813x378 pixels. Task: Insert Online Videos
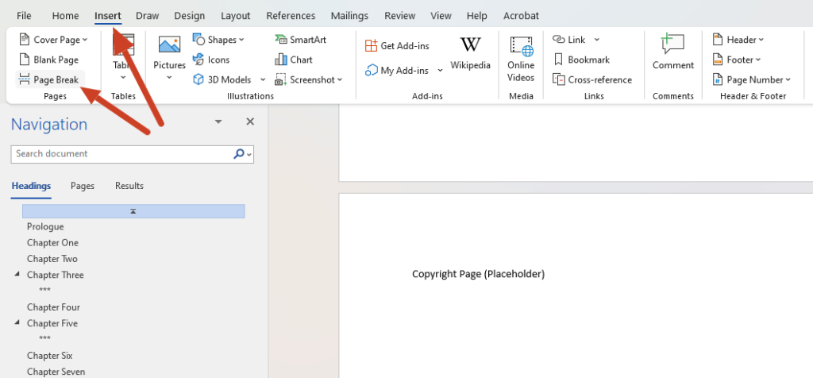[521, 59]
